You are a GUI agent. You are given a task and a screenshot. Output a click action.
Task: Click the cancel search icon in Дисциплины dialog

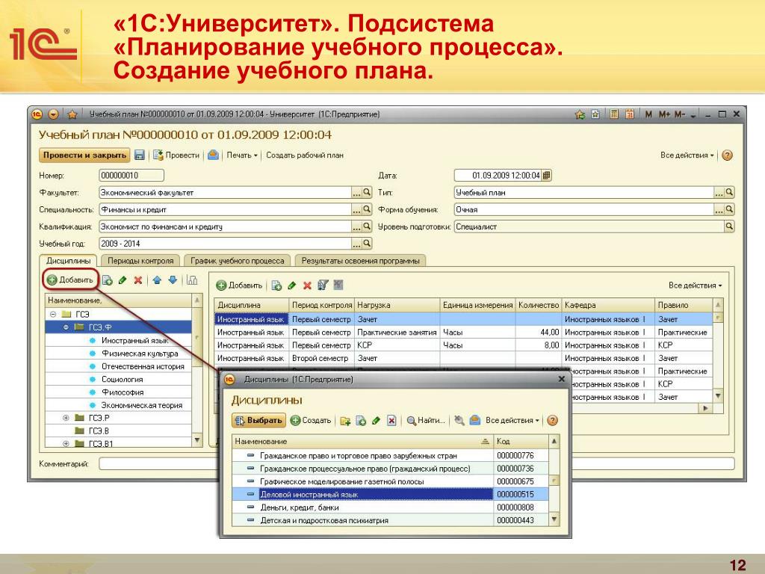(x=459, y=420)
